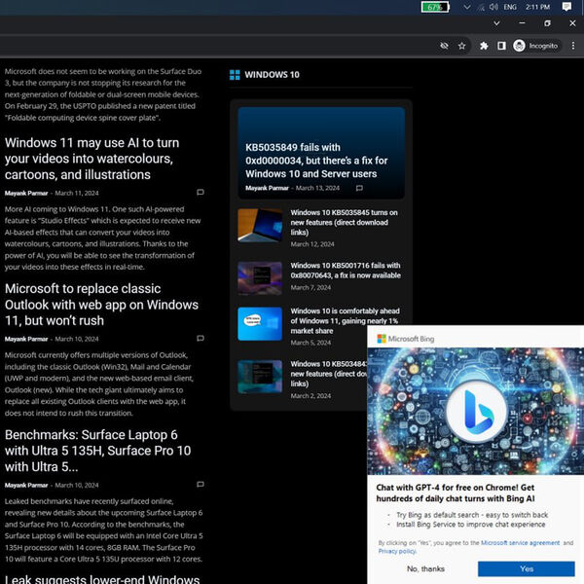The height and width of the screenshot is (584, 584).
Task: Open the Windows 11 AI videos article
Action: (x=91, y=159)
